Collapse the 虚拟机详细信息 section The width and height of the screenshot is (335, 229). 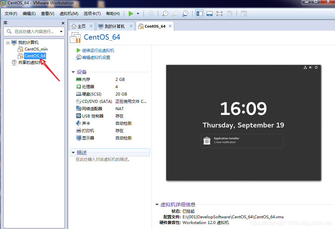tap(157, 205)
